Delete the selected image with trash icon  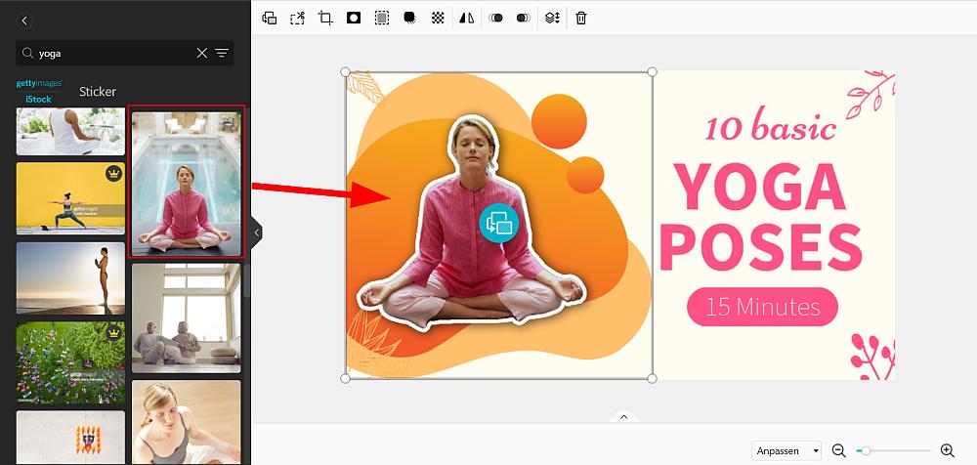580,18
